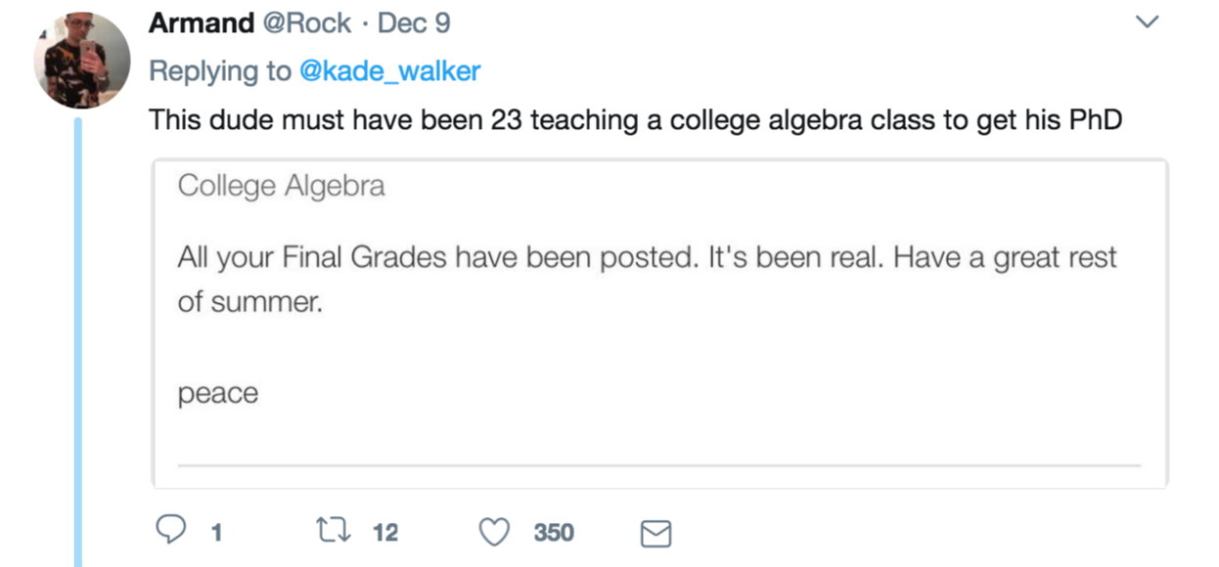1219x567 pixels.
Task: Click the envelope direct message icon
Action: coord(655,533)
